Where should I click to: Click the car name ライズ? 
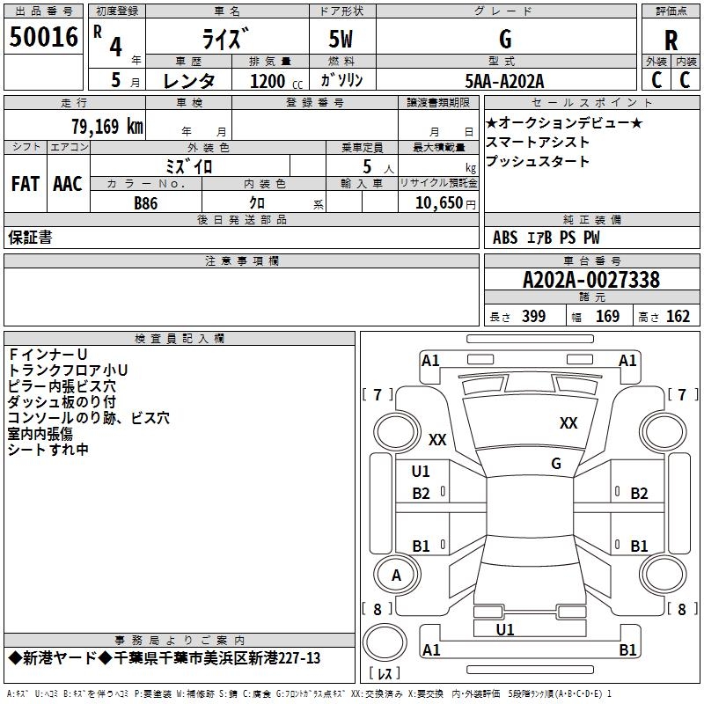pyautogui.click(x=225, y=39)
